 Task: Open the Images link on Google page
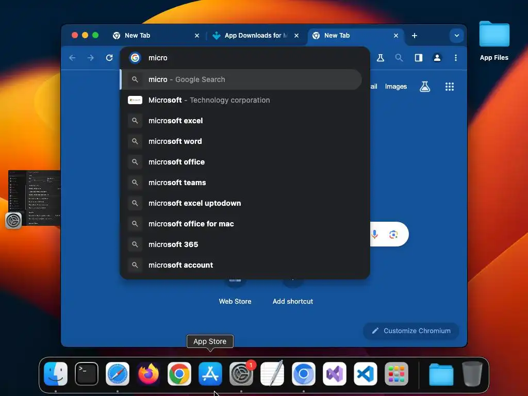click(x=395, y=87)
